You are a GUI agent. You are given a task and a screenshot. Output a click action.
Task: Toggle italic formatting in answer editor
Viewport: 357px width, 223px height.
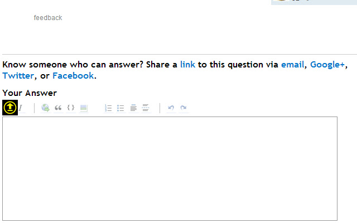click(21, 108)
